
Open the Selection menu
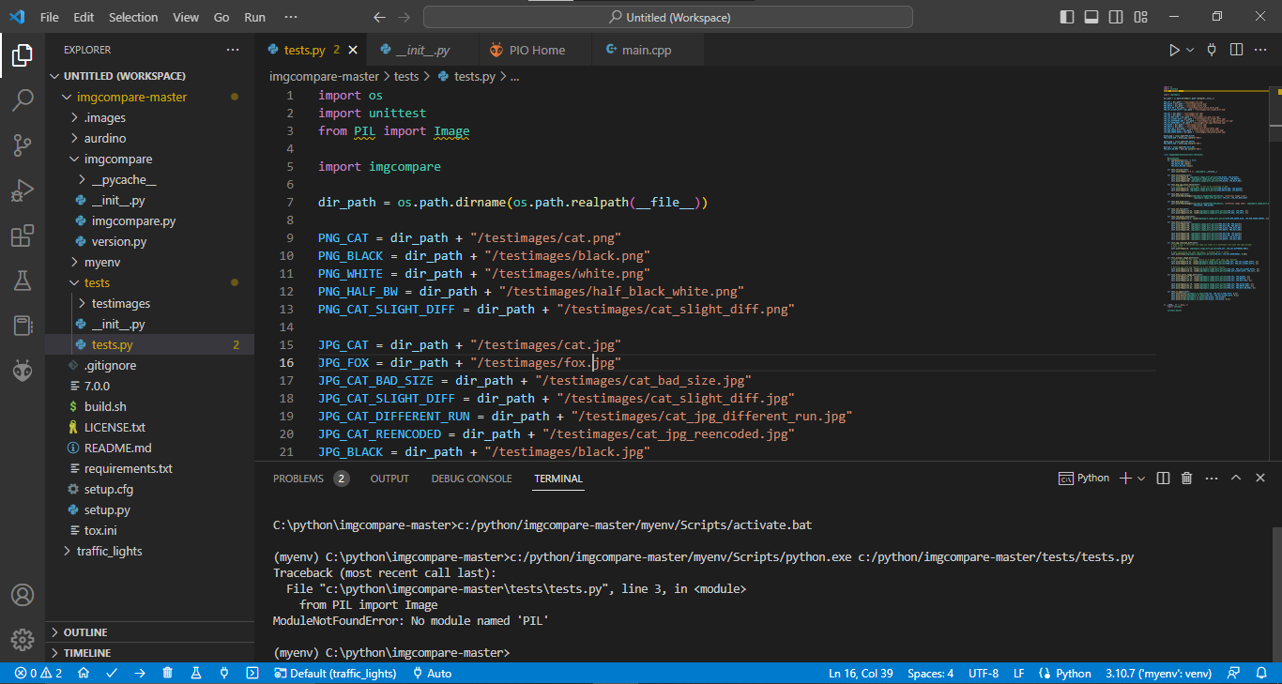(x=133, y=17)
